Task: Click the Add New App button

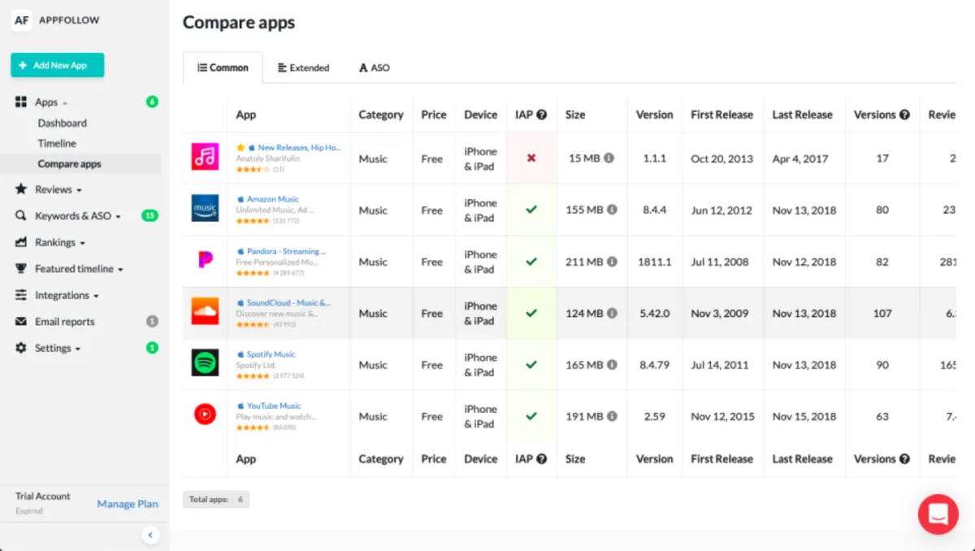Action: [x=57, y=65]
